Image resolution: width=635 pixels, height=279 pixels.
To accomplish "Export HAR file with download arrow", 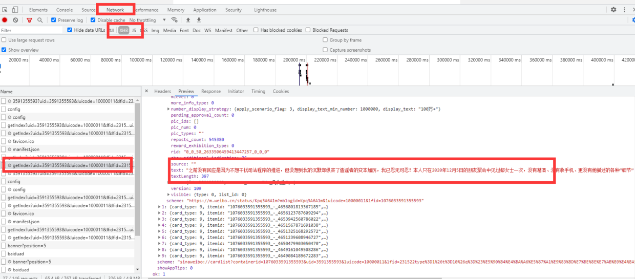I will click(199, 20).
